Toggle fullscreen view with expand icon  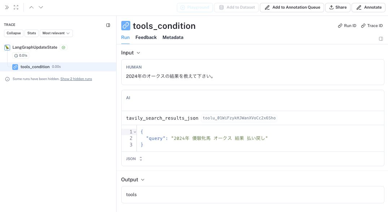tap(16, 8)
